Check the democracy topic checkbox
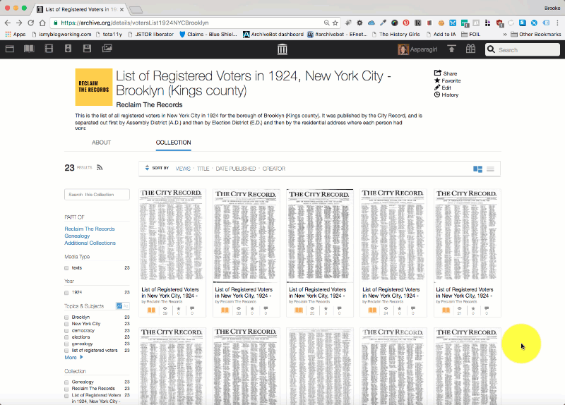The height and width of the screenshot is (405, 565). tap(66, 330)
